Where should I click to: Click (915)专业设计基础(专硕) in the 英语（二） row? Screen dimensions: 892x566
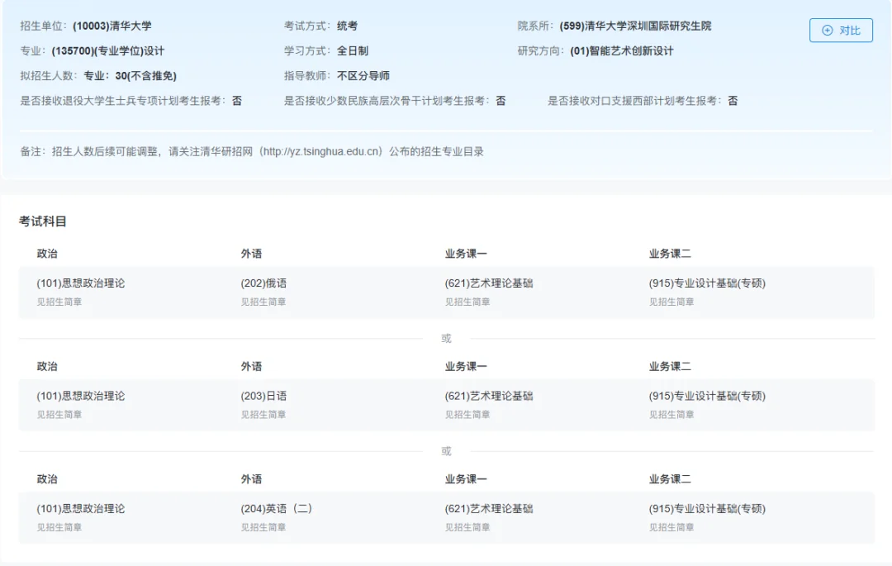707,508
